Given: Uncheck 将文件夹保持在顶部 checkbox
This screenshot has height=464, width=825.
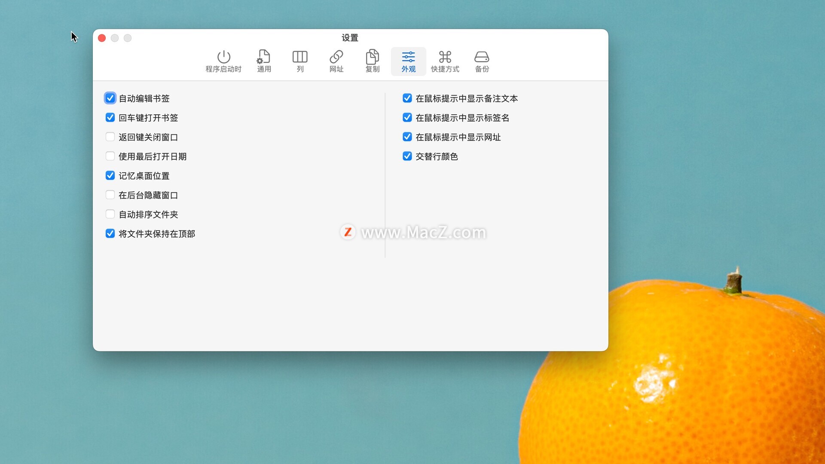Looking at the screenshot, I should [110, 234].
